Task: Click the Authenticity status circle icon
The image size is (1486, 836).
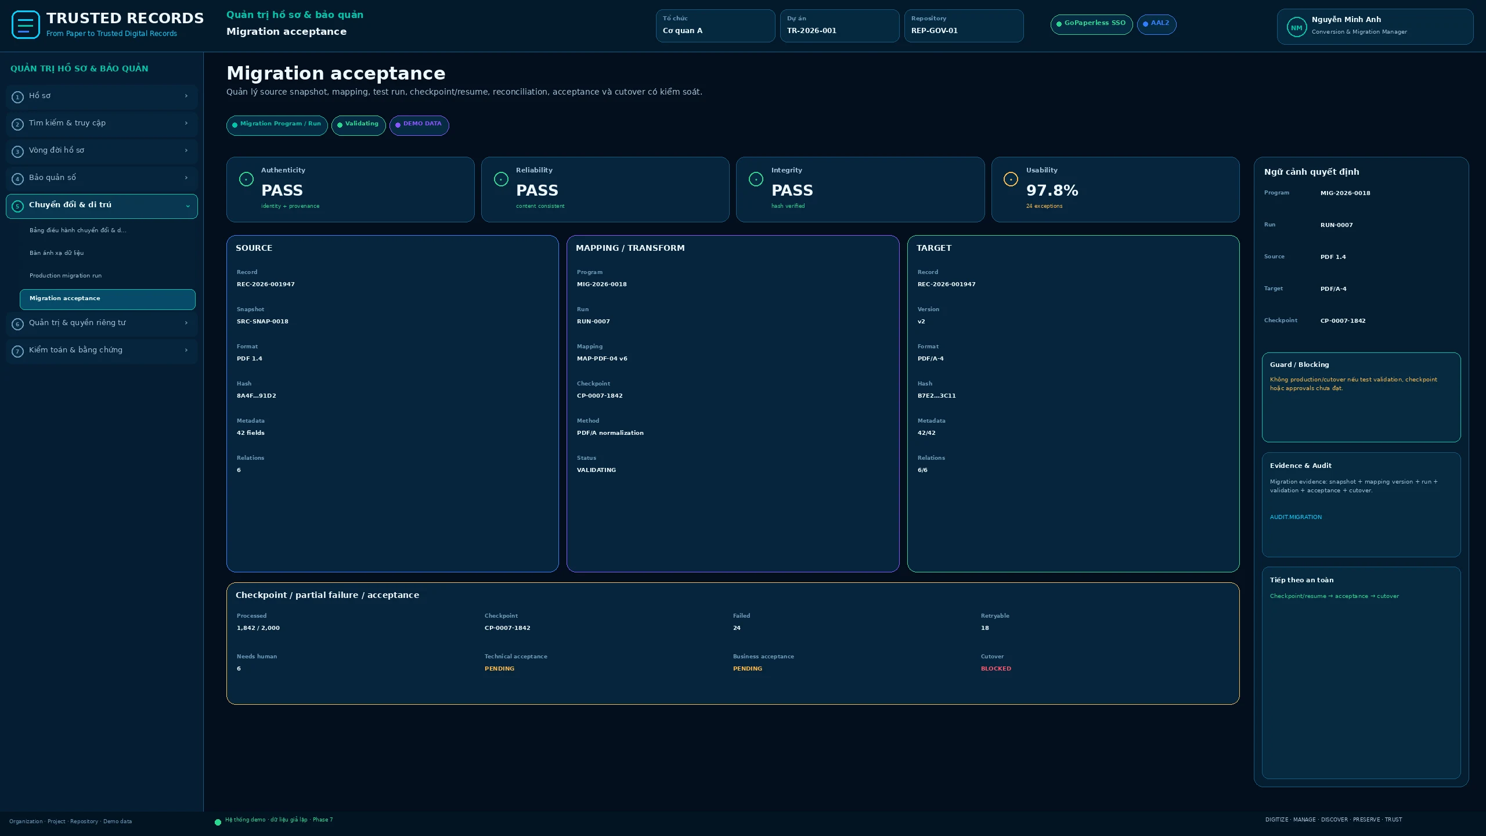Action: coord(246,179)
